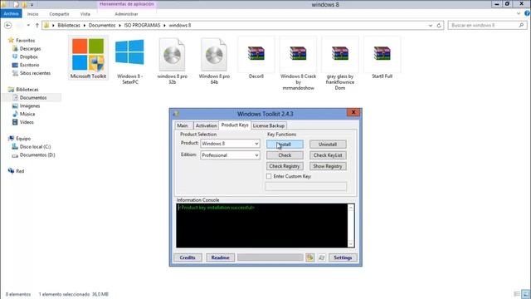Click the Show Registry button
Viewport: 531px width, 299px height.
click(x=328, y=166)
